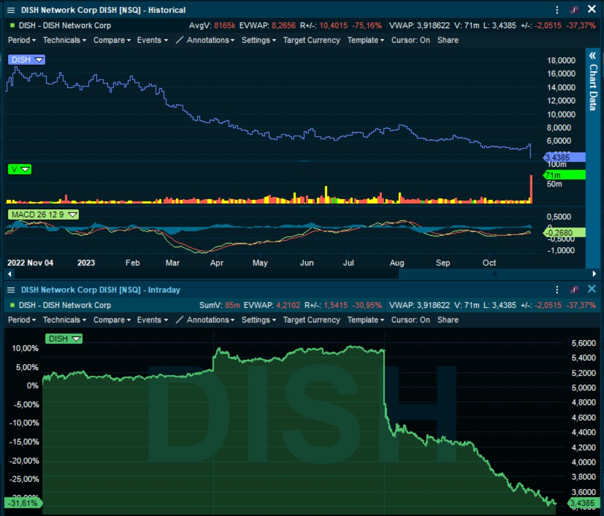Open kebab options in Intraday panel
The image size is (604, 516).
(x=557, y=290)
